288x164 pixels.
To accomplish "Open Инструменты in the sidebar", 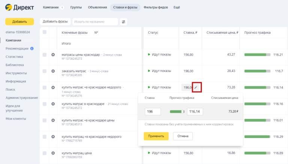I will pyautogui.click(x=16, y=73).
